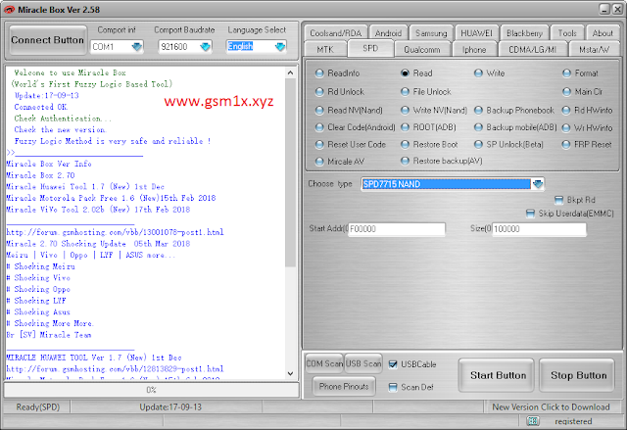Switch to the Samsung tab
Image resolution: width=627 pixels, height=430 pixels.
(431, 33)
